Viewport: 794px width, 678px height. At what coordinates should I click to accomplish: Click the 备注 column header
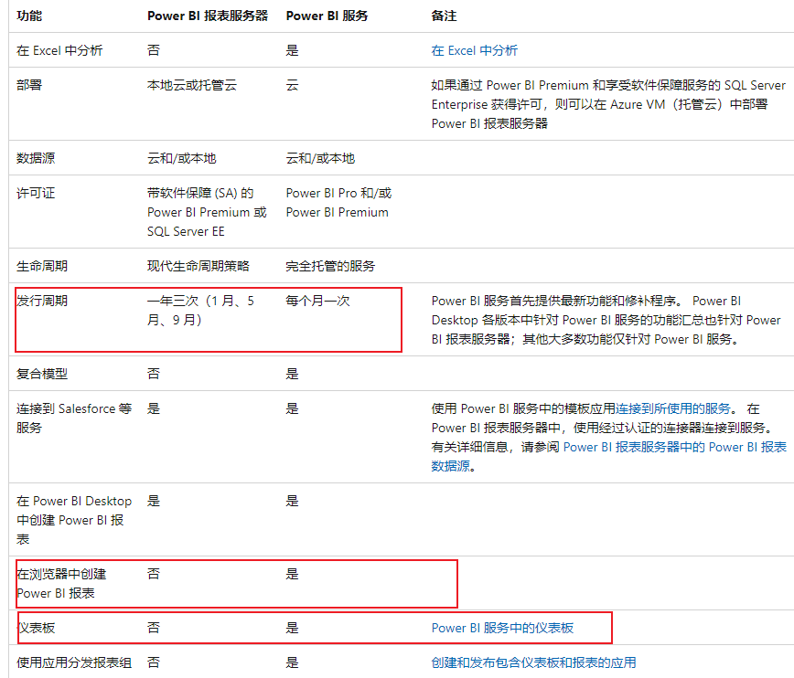point(444,16)
